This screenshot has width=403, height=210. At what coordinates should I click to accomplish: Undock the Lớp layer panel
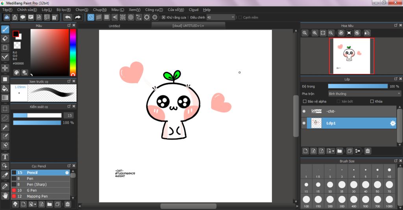coord(396,79)
